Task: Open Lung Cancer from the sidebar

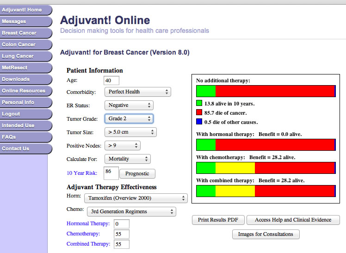Action: [x=26, y=56]
